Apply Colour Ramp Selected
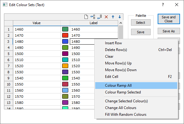This screenshot has width=184, height=124. click(x=136, y=92)
